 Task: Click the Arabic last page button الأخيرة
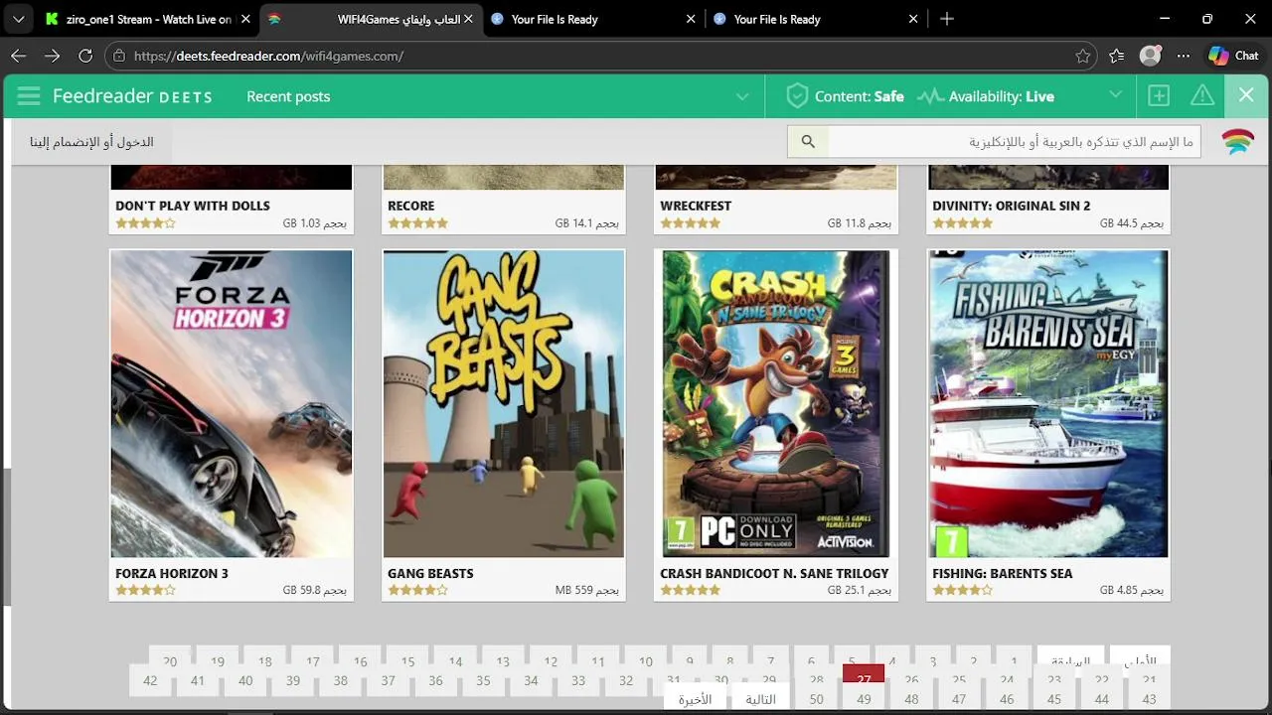pos(696,699)
